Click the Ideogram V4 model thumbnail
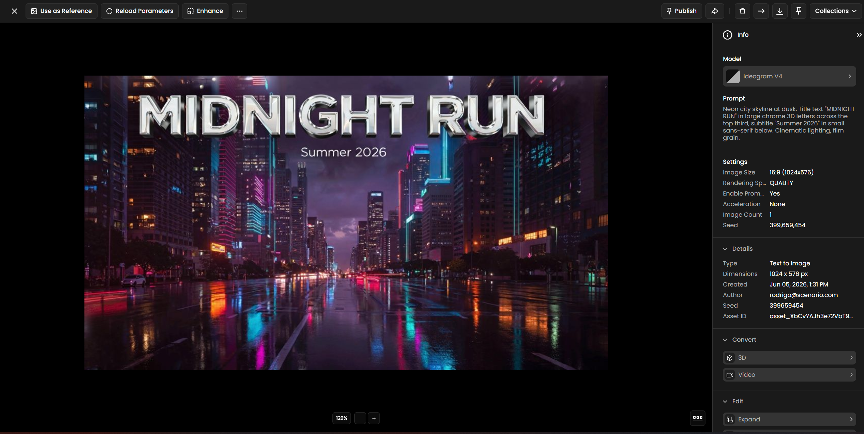 pos(733,76)
